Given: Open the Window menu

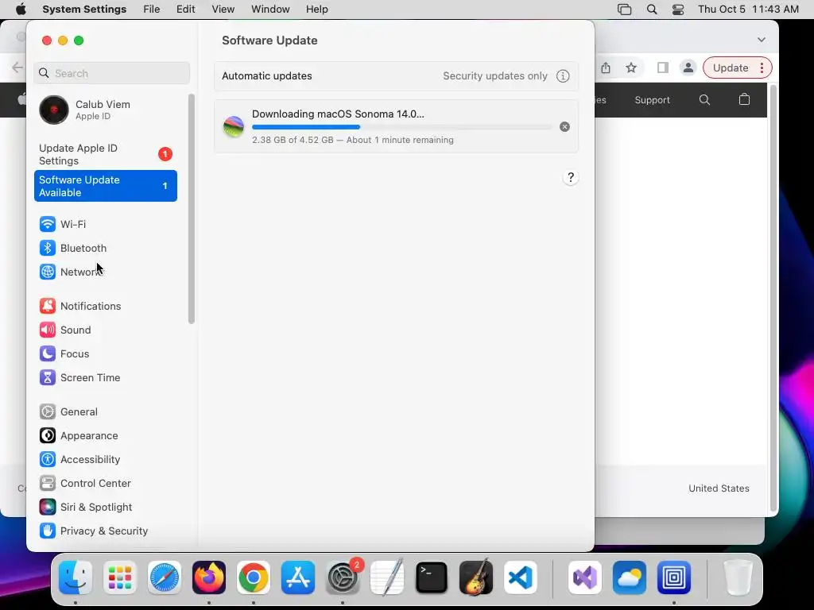Looking at the screenshot, I should (270, 10).
